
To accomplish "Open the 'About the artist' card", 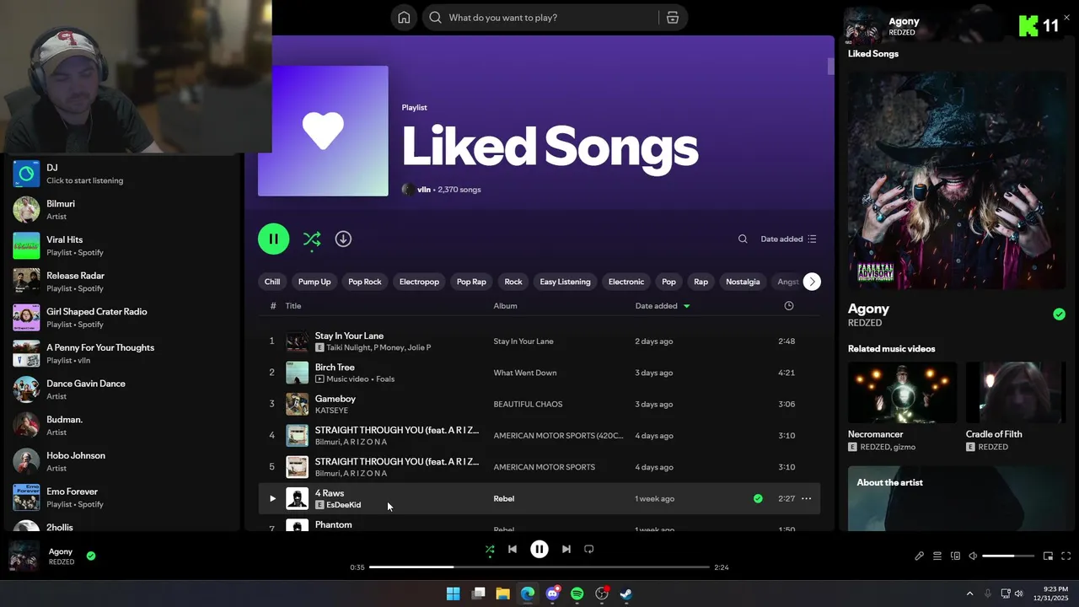I will [x=957, y=498].
